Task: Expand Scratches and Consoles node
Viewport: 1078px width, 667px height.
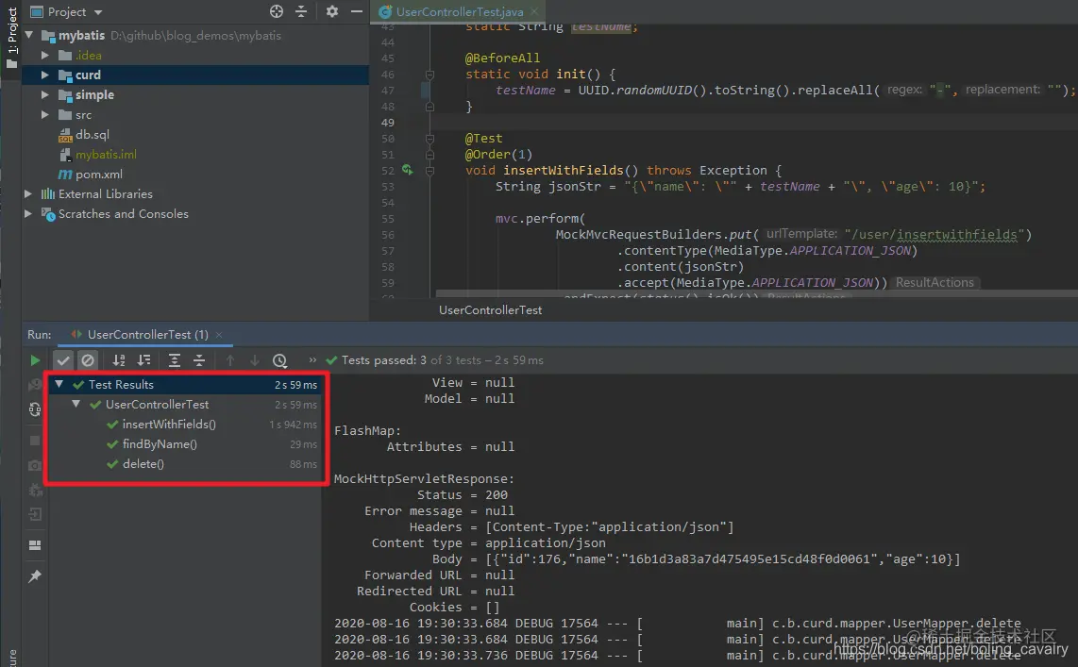Action: point(28,213)
